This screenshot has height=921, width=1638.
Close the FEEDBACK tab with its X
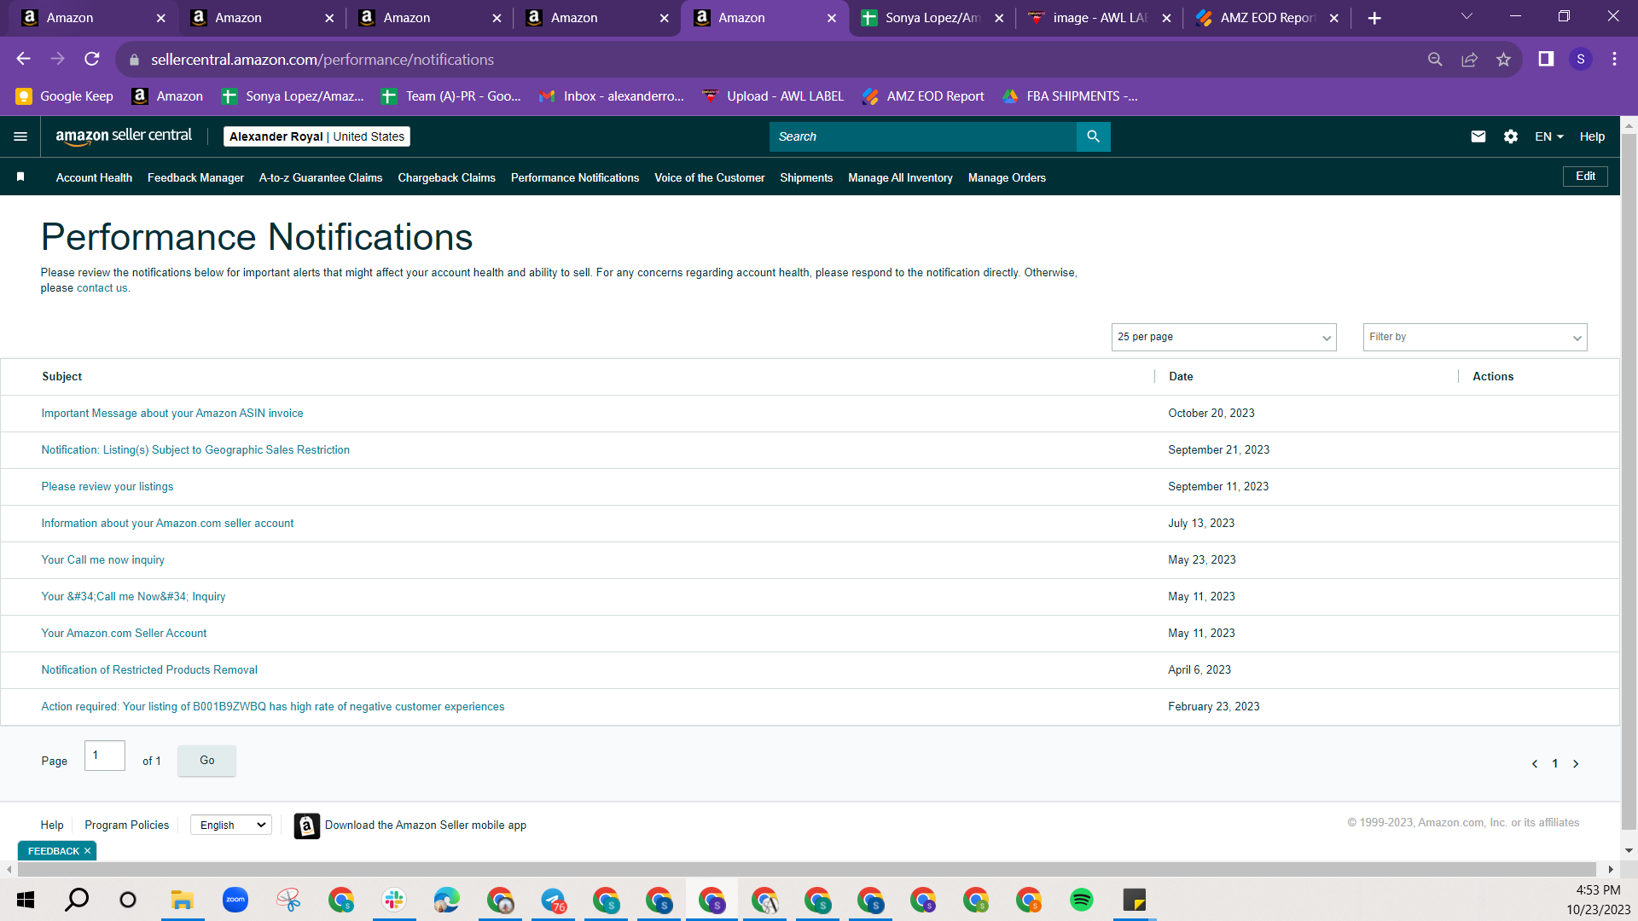(87, 851)
